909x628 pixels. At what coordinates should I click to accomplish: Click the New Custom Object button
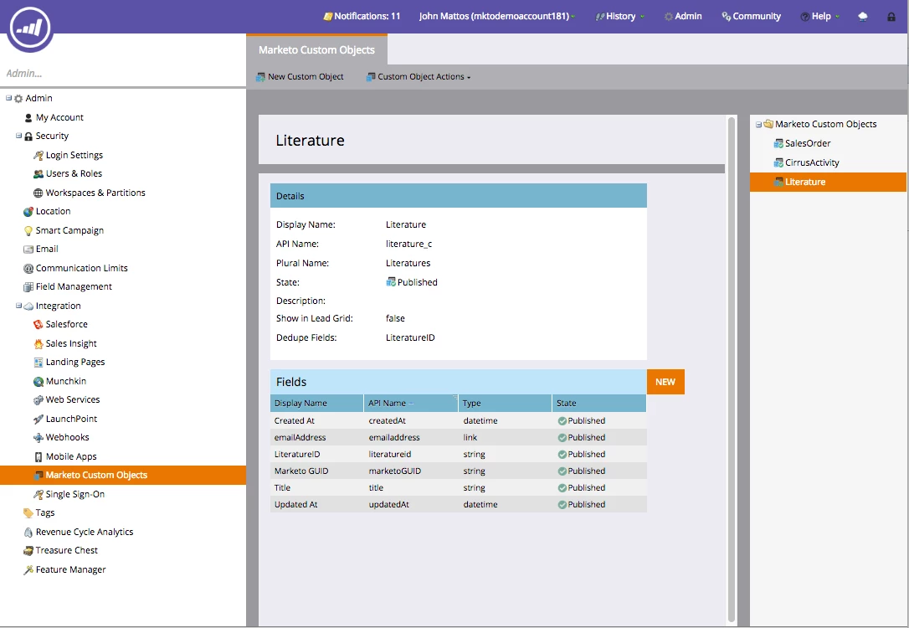300,76
